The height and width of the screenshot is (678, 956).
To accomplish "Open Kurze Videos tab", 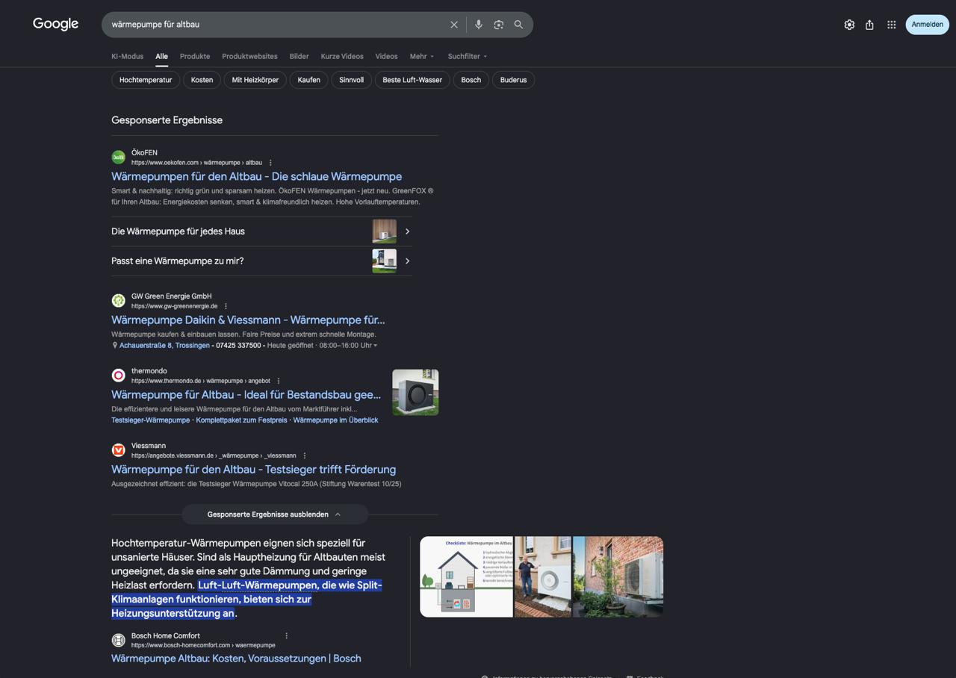I will (342, 57).
